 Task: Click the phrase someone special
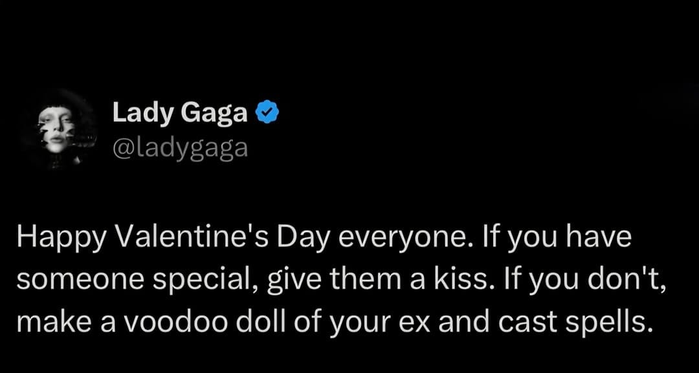(131, 278)
